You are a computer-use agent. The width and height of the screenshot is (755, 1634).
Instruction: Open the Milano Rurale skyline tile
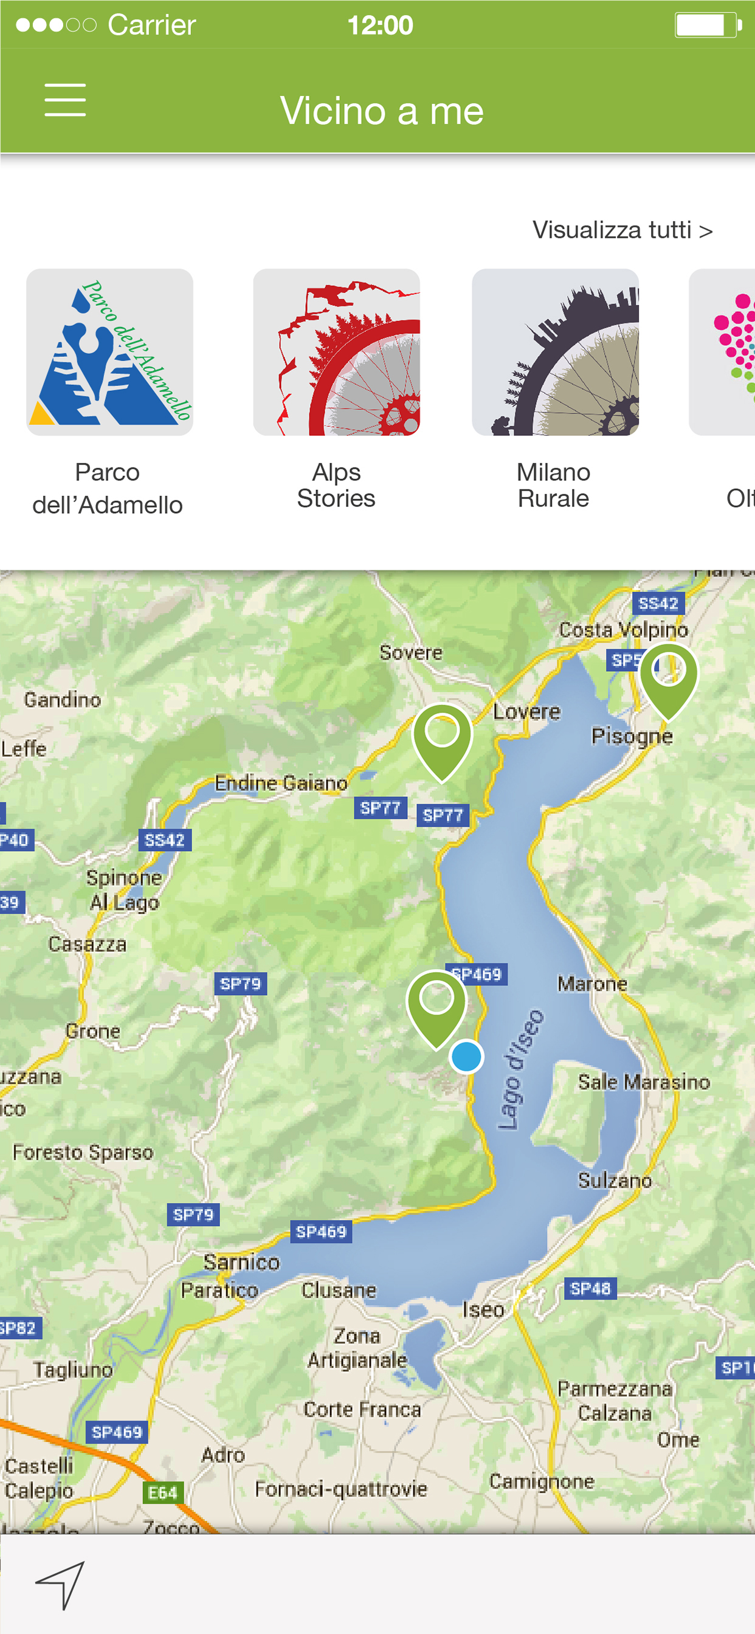[x=555, y=352]
